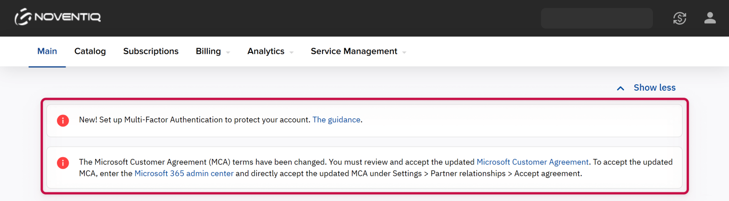Select the Service Management menu label
This screenshot has height=201, width=729.
coord(354,52)
